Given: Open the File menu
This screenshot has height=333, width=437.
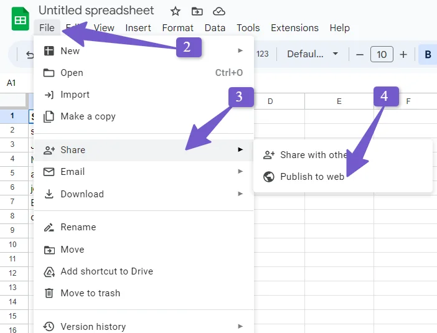Looking at the screenshot, I should (47, 28).
